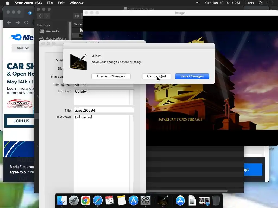Open the Apple menu

pyautogui.click(x=7, y=3)
